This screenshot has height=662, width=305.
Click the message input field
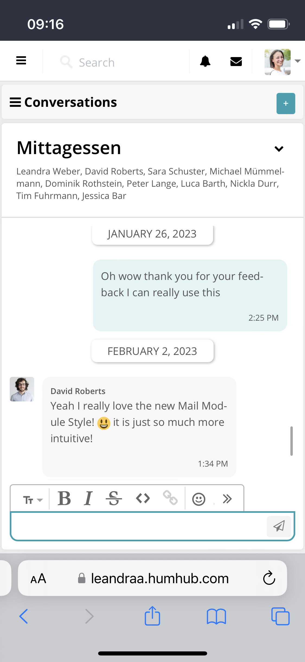[x=136, y=526]
